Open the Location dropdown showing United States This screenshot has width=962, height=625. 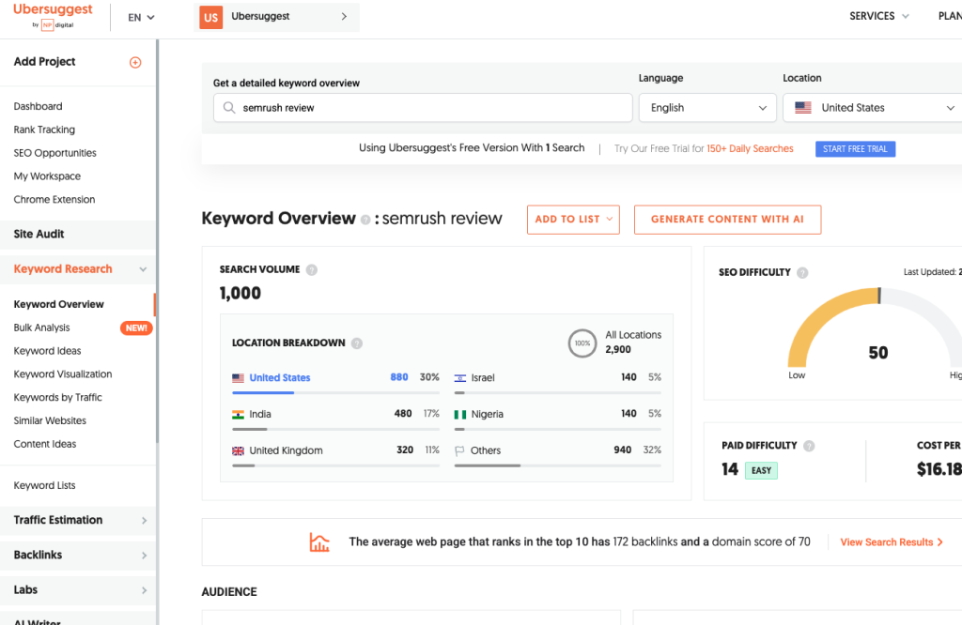(x=871, y=107)
